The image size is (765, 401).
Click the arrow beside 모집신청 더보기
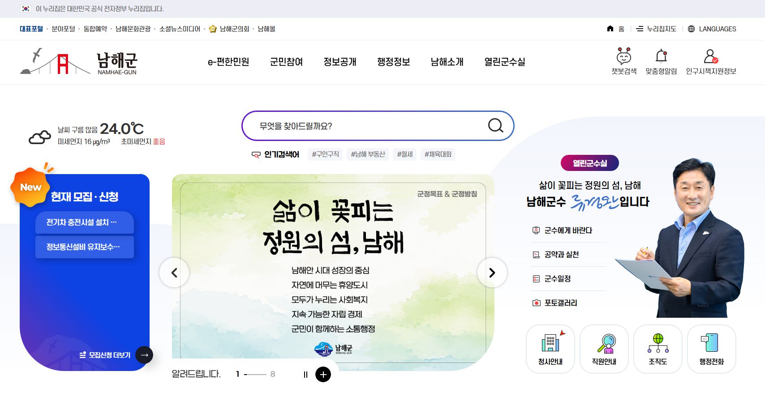[x=144, y=355]
